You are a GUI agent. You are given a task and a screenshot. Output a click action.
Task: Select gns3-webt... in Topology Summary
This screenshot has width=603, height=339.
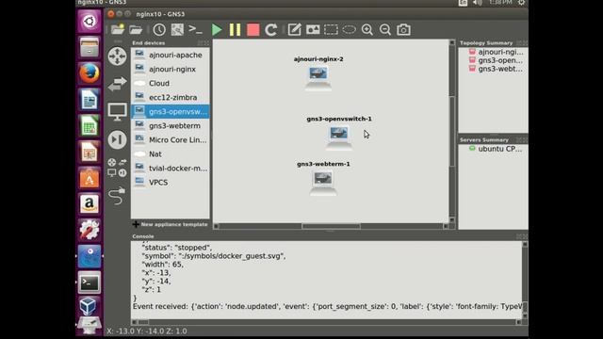coord(496,69)
